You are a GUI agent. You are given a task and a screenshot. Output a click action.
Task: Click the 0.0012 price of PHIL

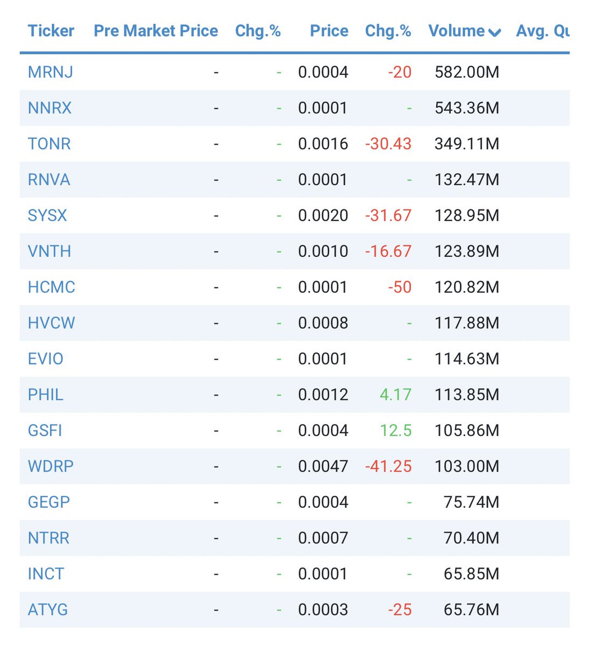coord(323,395)
